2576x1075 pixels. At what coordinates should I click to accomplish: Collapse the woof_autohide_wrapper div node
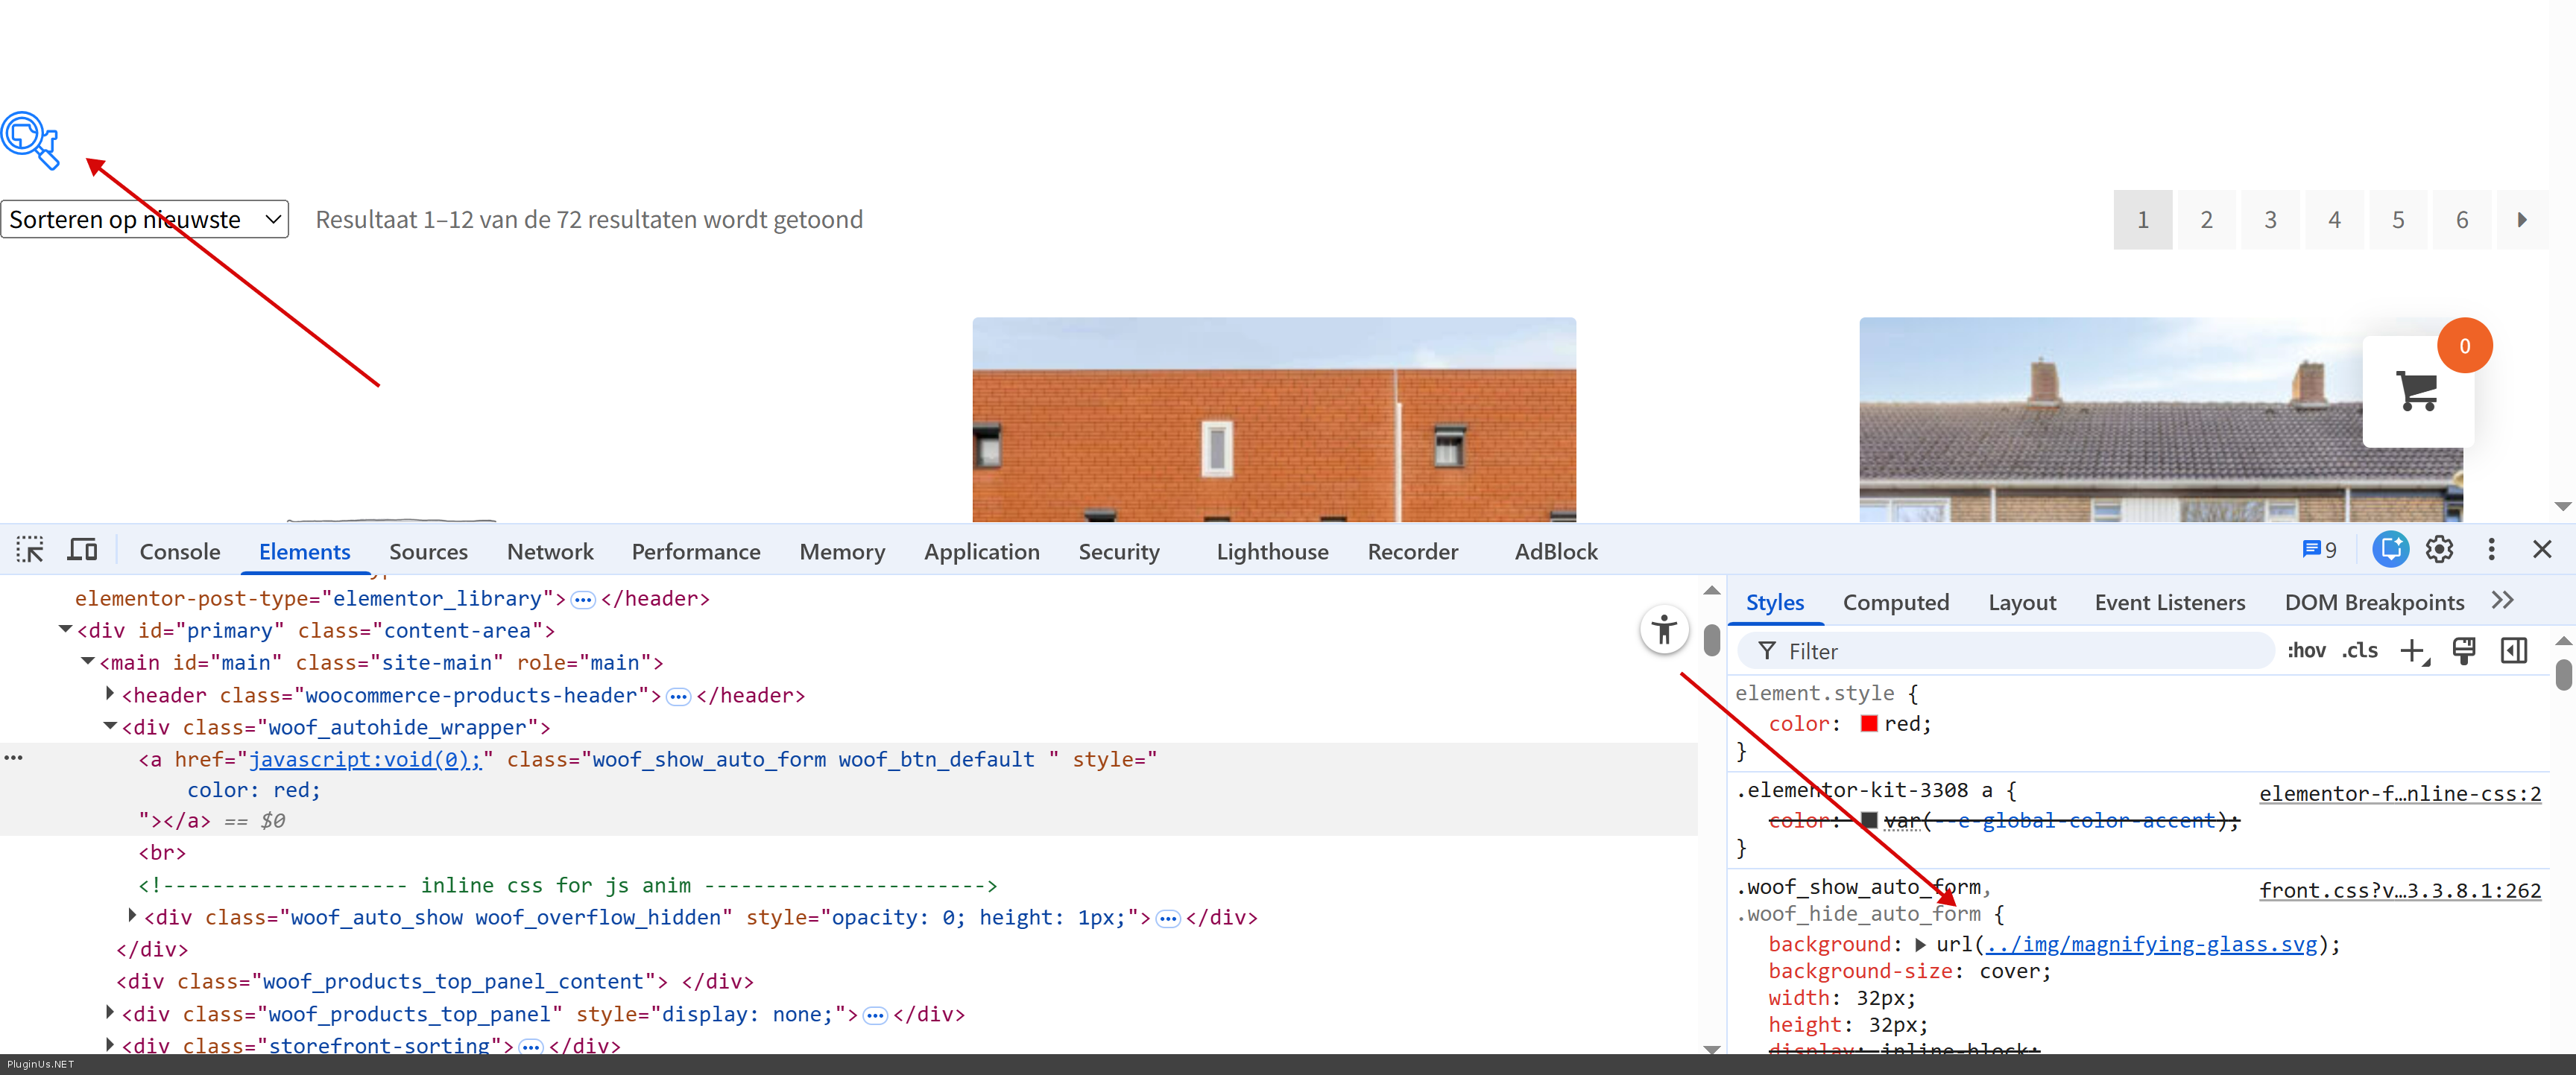pos(110,726)
